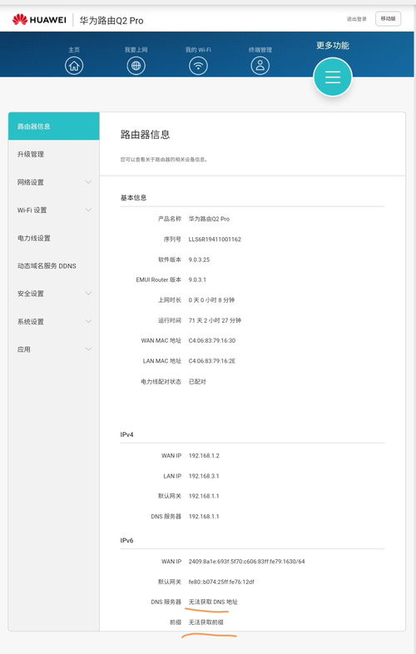Click the IPv6 WAN IP address value

pos(246,562)
